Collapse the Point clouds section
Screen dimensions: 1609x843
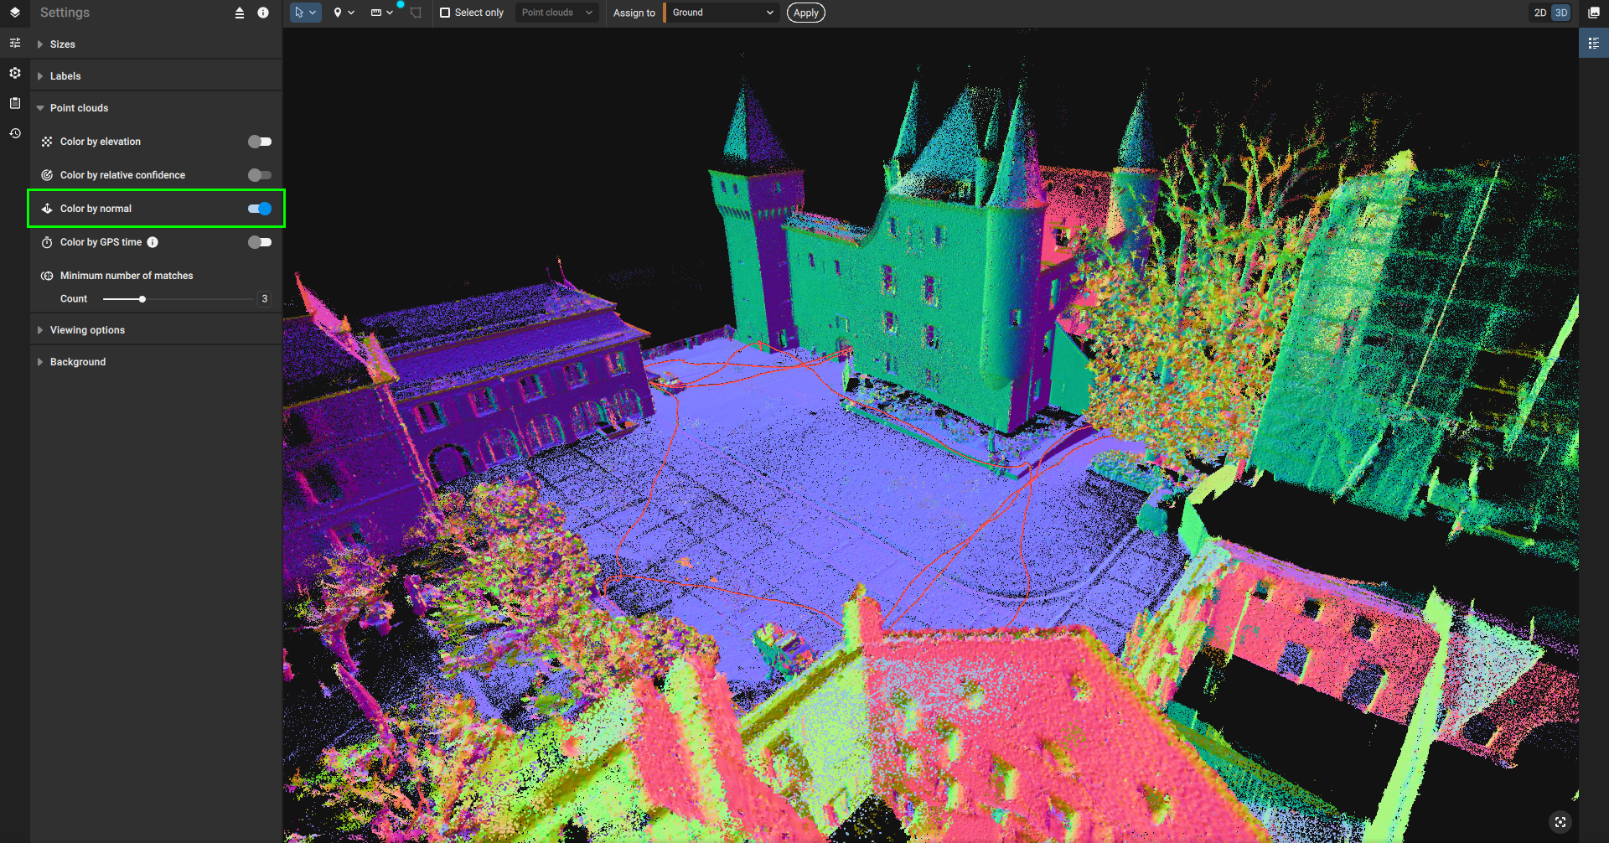click(x=80, y=107)
